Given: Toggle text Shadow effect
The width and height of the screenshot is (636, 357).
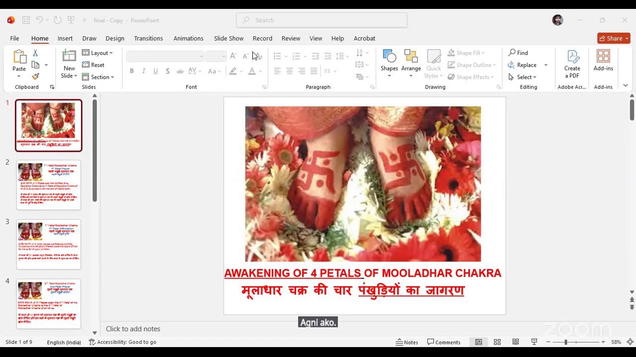Looking at the screenshot, I should (x=168, y=71).
